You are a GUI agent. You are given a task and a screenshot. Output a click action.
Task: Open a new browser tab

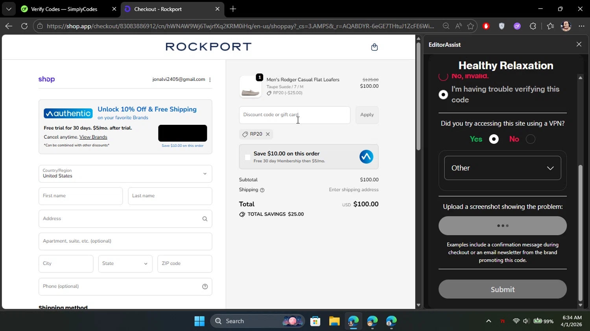(233, 9)
